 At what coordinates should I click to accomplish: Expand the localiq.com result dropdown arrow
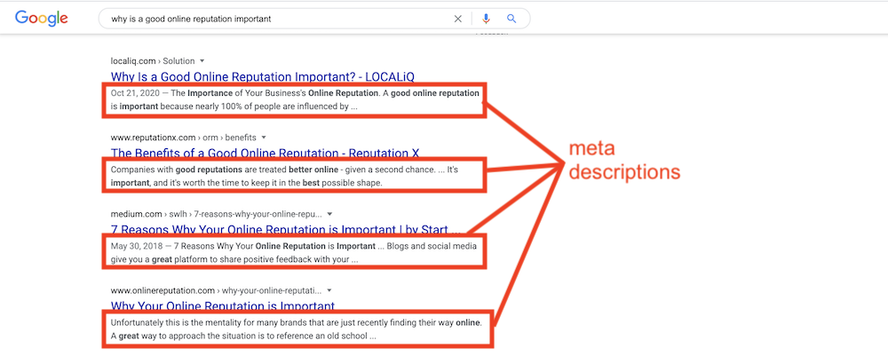pos(202,60)
